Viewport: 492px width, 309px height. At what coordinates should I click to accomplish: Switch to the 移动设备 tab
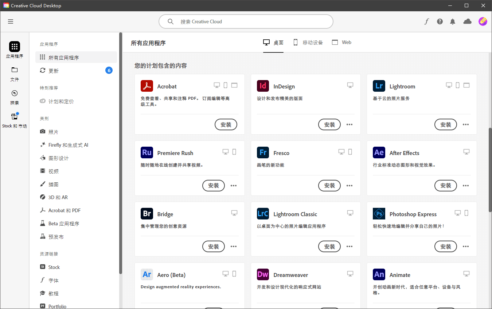(x=308, y=42)
